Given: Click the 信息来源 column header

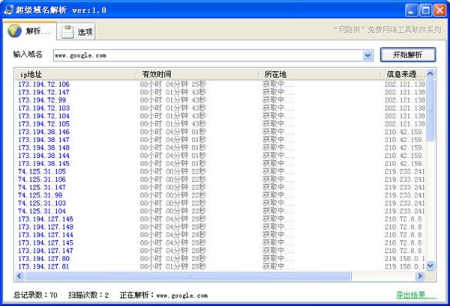Looking at the screenshot, I should (405, 74).
